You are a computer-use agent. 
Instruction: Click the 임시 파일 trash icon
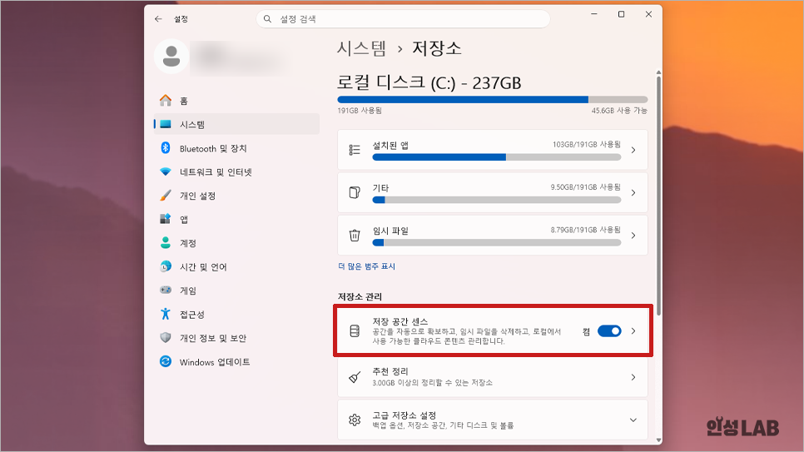tap(355, 235)
